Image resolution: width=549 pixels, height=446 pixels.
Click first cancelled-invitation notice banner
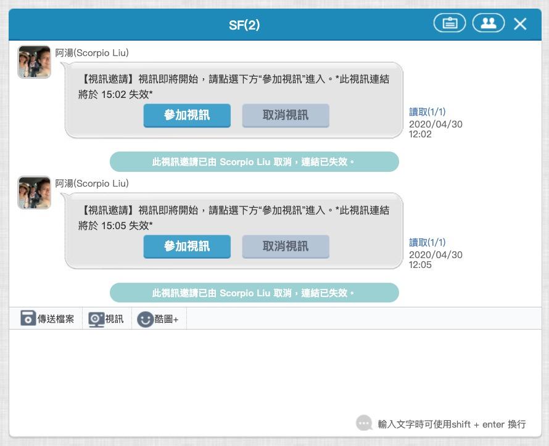(x=254, y=162)
